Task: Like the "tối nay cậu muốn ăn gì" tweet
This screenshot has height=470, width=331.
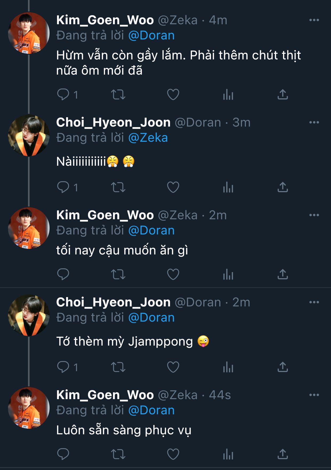Action: coord(173,274)
